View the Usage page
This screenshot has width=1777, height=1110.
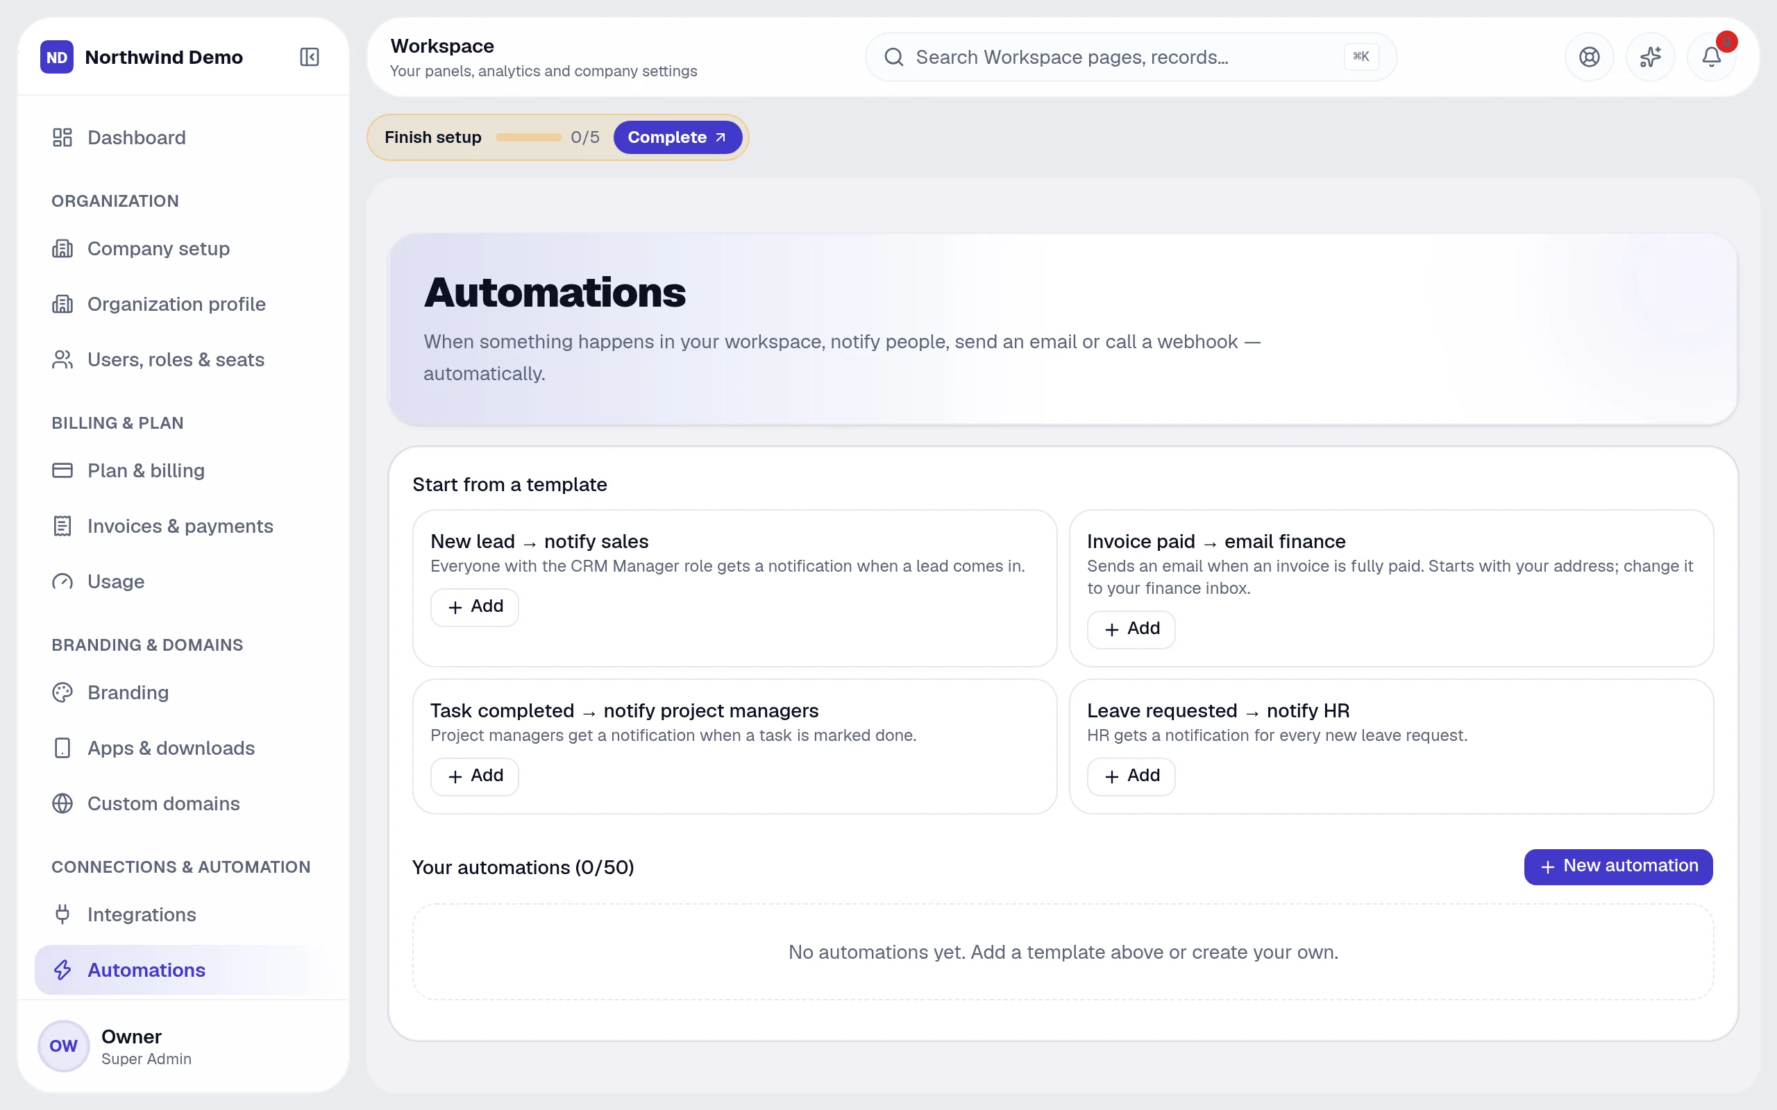click(x=183, y=581)
